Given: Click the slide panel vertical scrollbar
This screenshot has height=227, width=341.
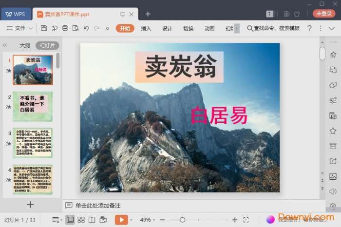Looking at the screenshot, I should [57, 60].
